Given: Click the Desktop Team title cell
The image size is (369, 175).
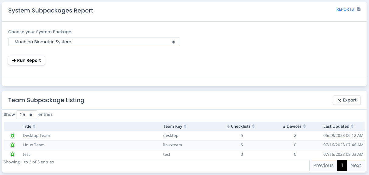Looking at the screenshot, I should pos(37,136).
